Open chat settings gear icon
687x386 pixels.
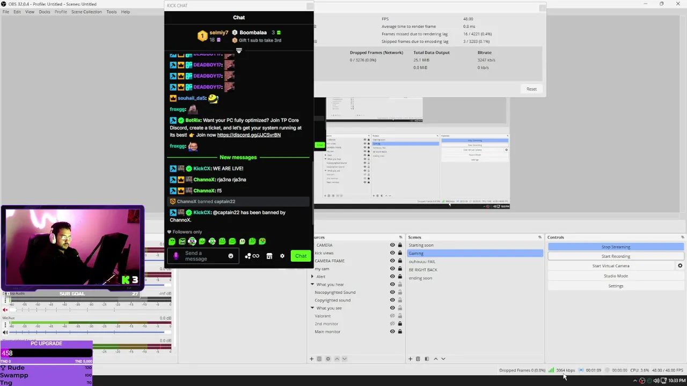coord(282,256)
